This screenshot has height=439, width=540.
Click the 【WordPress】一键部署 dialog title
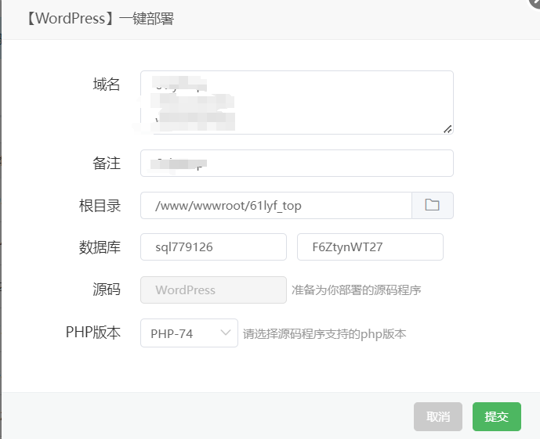(100, 19)
